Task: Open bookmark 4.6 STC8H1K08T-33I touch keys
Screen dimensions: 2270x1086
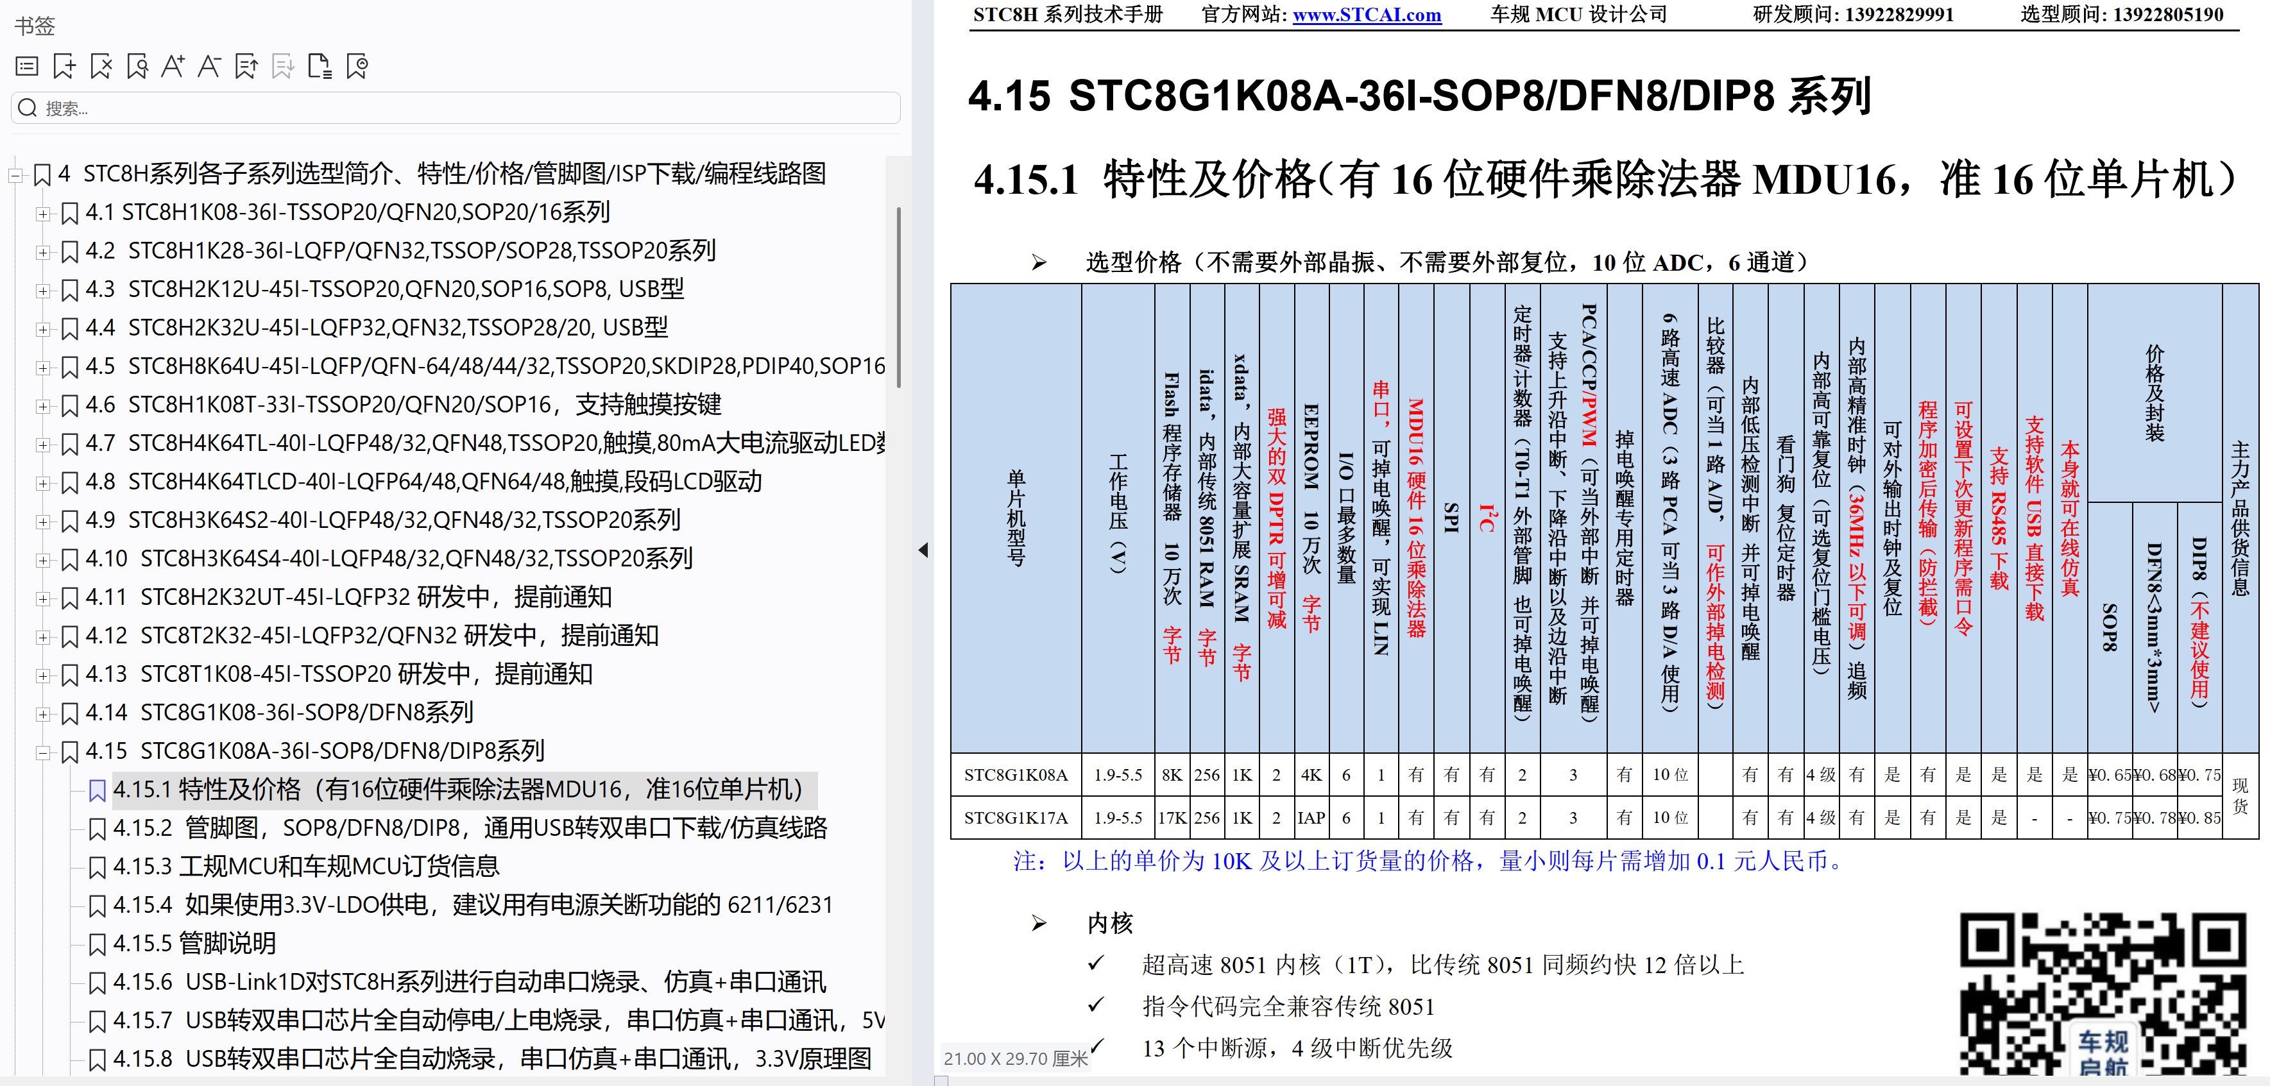Action: coord(403,405)
